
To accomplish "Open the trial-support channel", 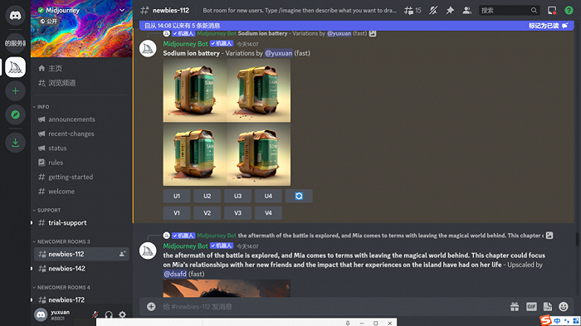I will click(81, 222).
